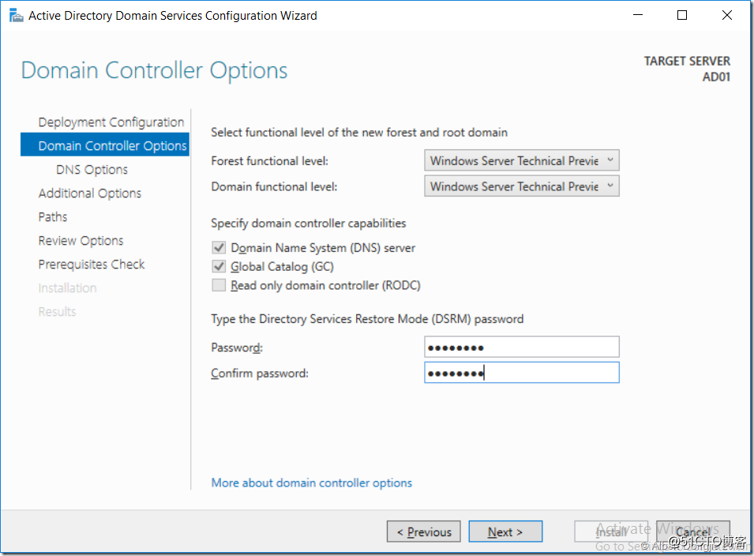Open Domain functional level dropdown
The width and height of the screenshot is (754, 556).
pos(521,186)
